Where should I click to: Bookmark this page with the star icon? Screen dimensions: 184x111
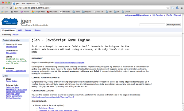(168, 8)
